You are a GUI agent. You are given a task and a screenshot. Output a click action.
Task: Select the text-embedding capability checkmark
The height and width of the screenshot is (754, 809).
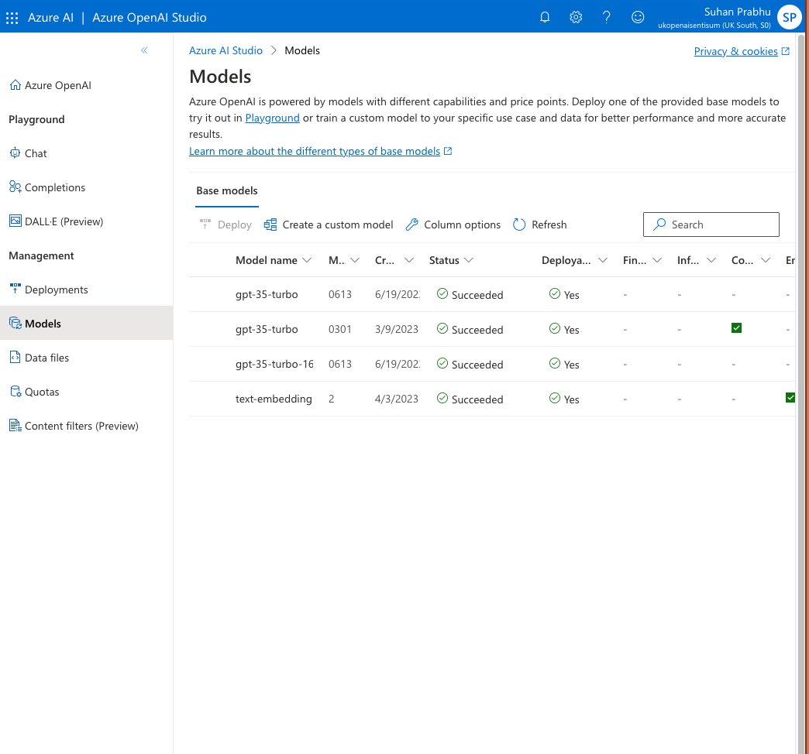click(x=790, y=397)
